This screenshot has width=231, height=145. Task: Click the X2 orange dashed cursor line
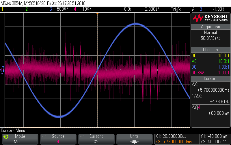click(151, 71)
